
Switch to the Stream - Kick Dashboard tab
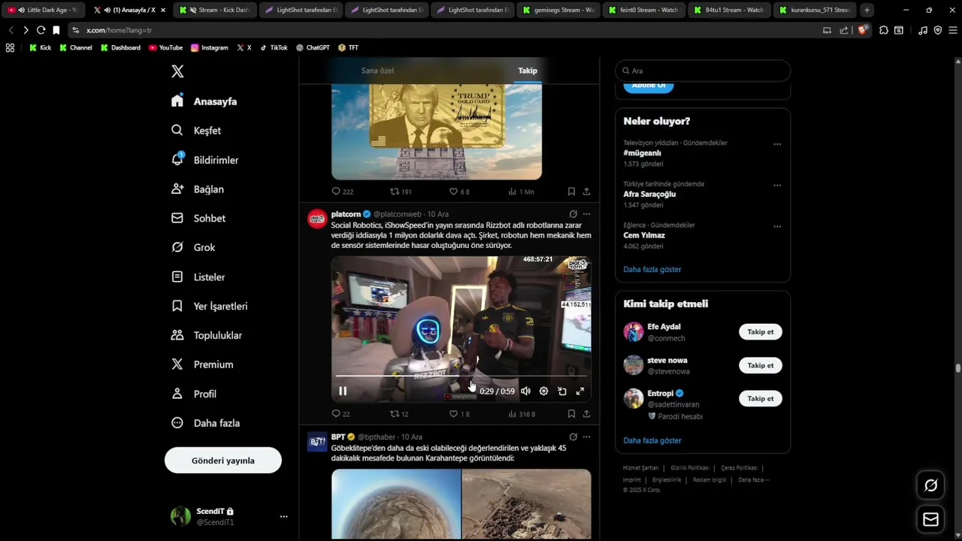point(215,10)
